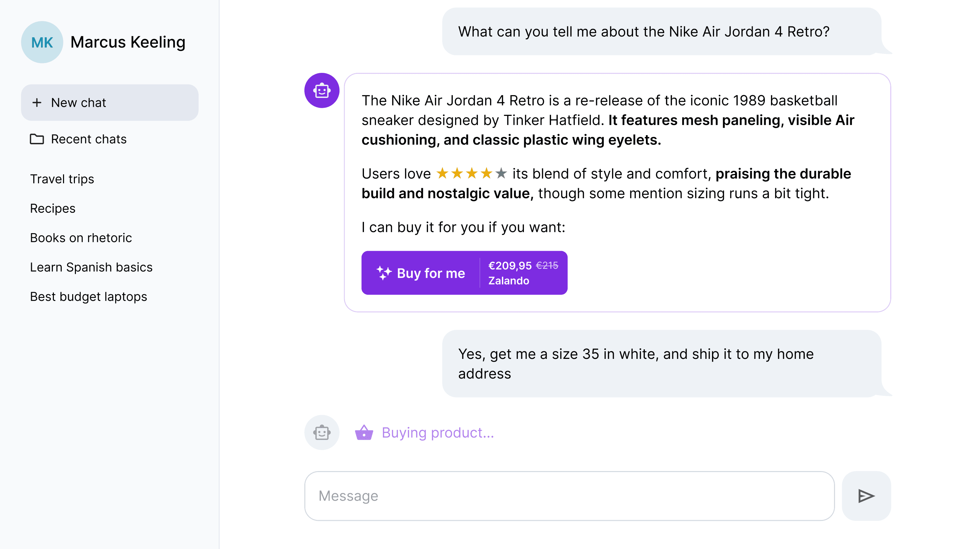Open the Recent chats section
The width and height of the screenshot is (976, 549).
[89, 139]
